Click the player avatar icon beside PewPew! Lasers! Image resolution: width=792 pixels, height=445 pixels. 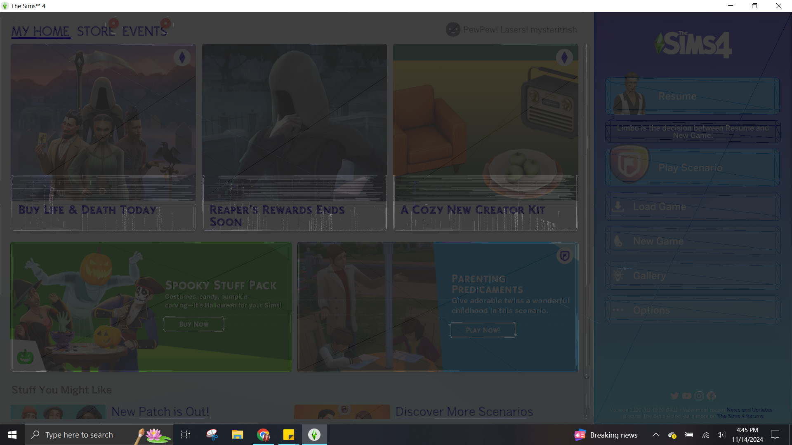(453, 30)
